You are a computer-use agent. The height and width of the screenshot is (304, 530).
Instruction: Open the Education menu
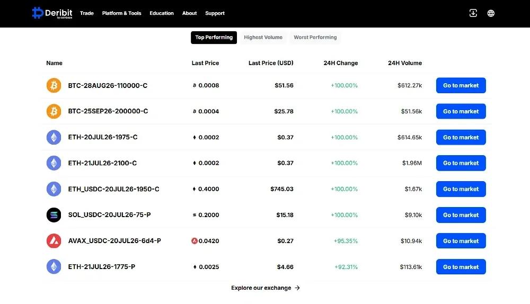click(162, 13)
